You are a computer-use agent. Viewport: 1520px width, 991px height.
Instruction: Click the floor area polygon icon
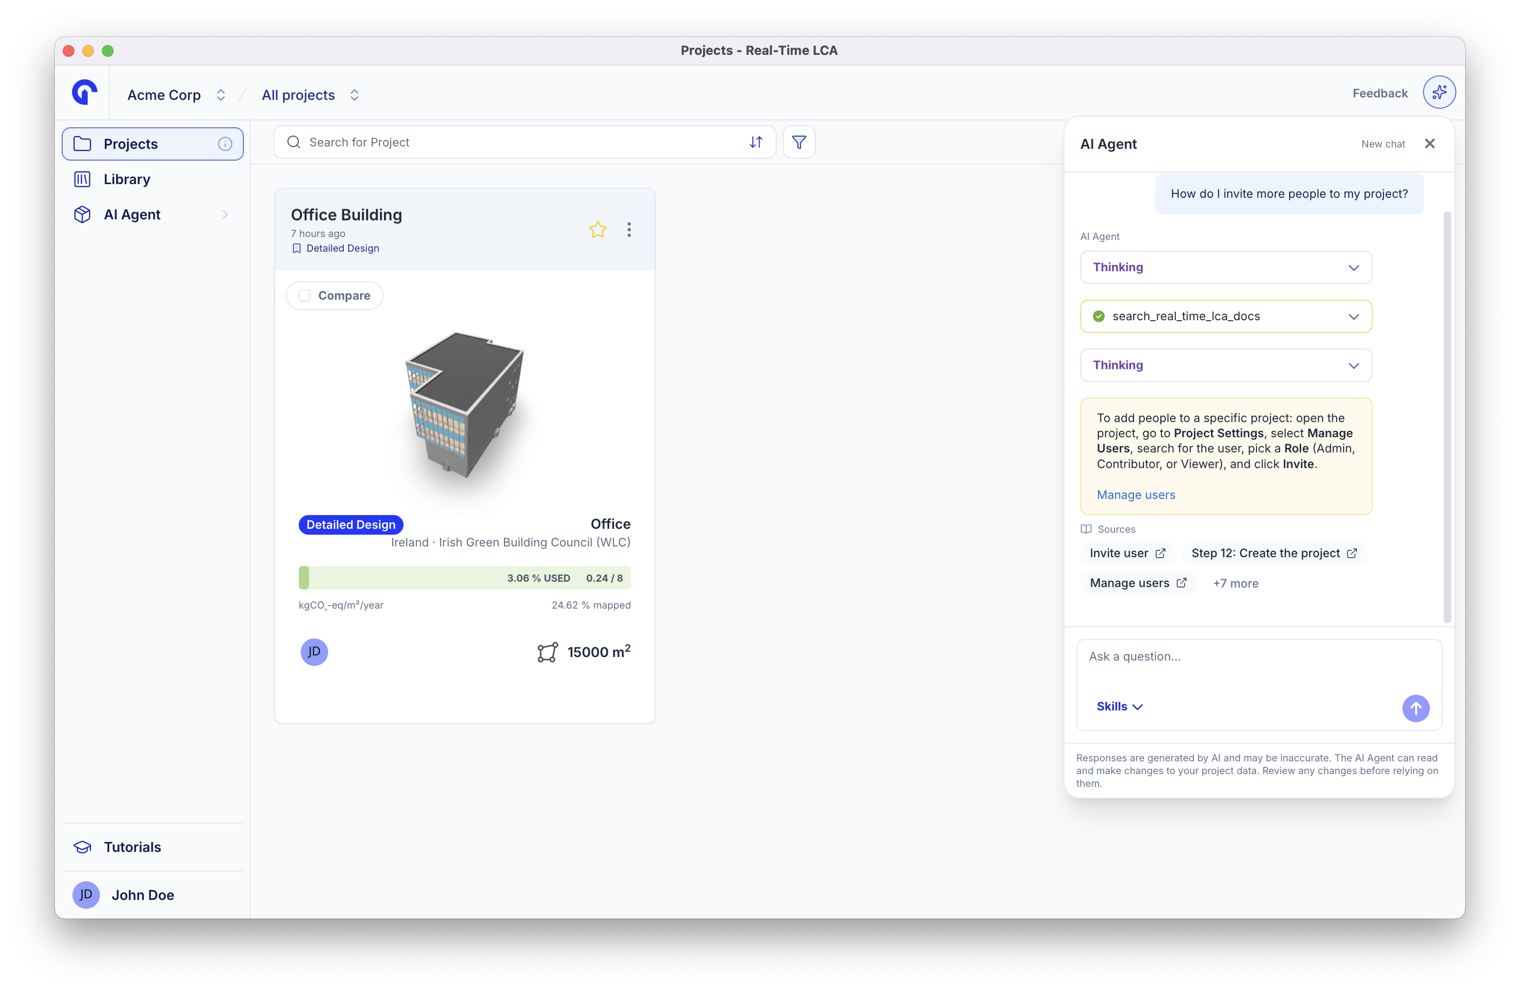point(547,652)
